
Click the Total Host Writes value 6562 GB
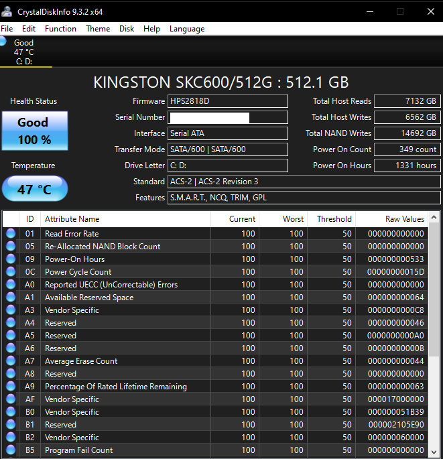tap(407, 117)
